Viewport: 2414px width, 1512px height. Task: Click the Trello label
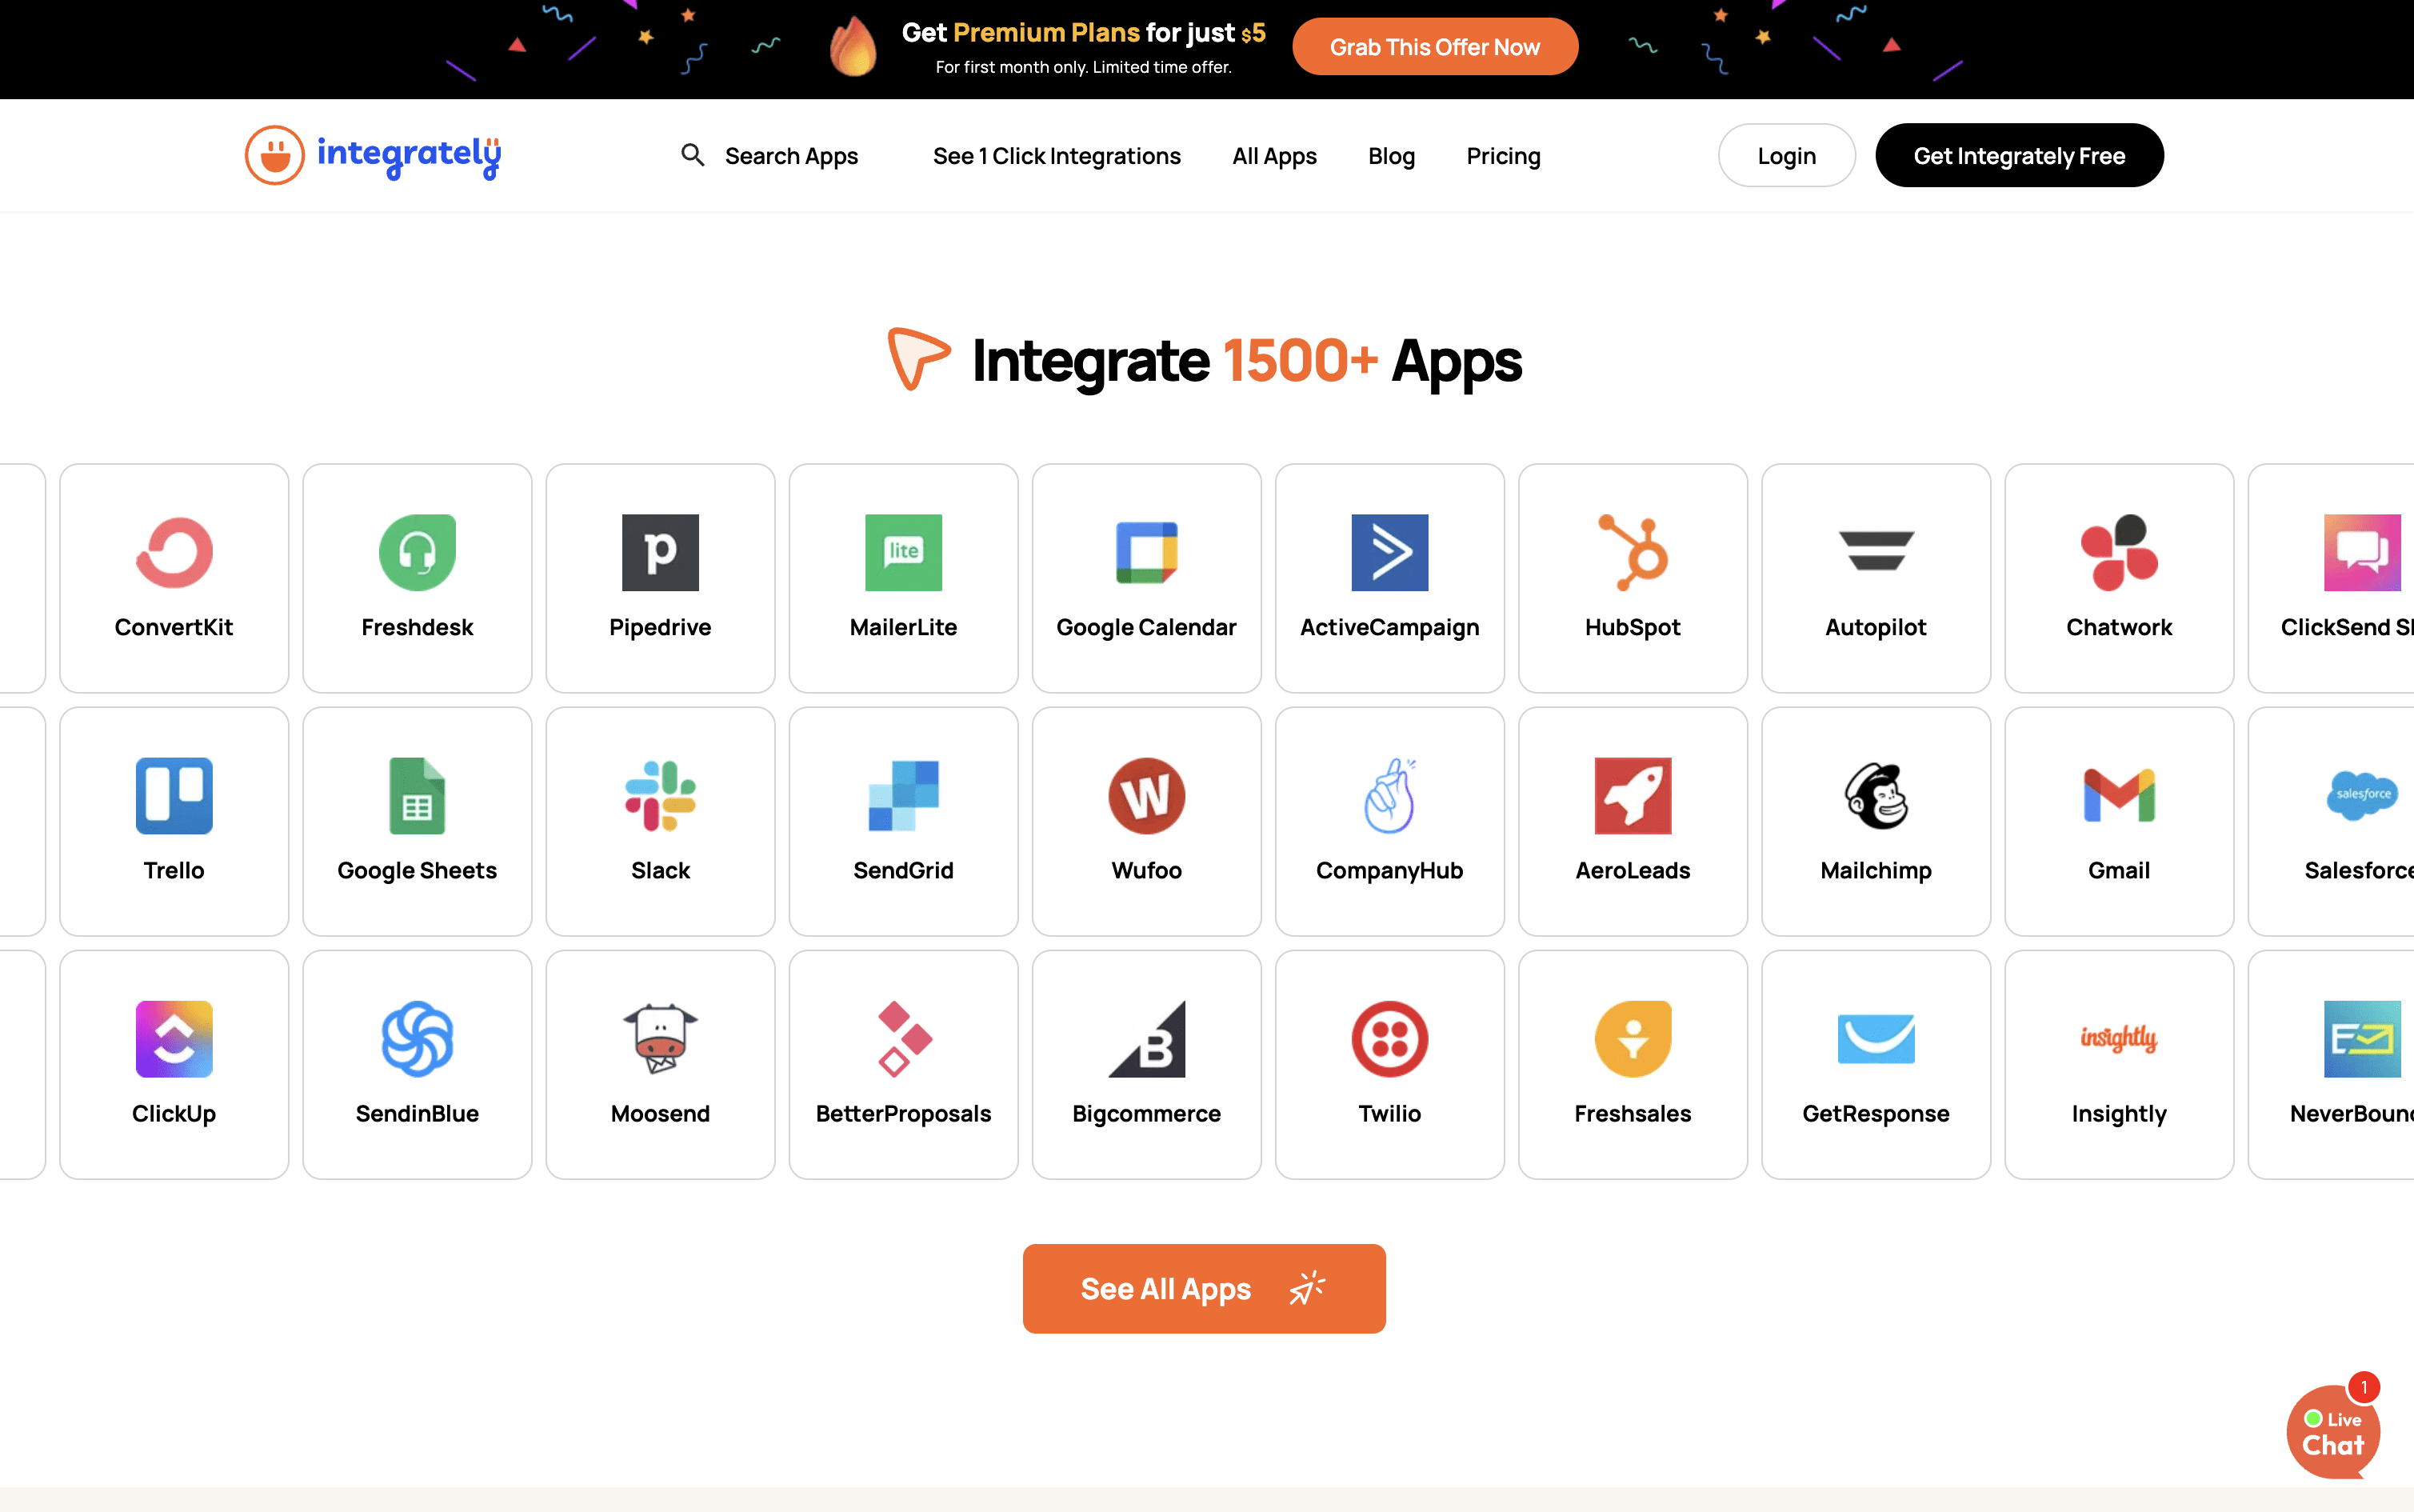click(174, 870)
